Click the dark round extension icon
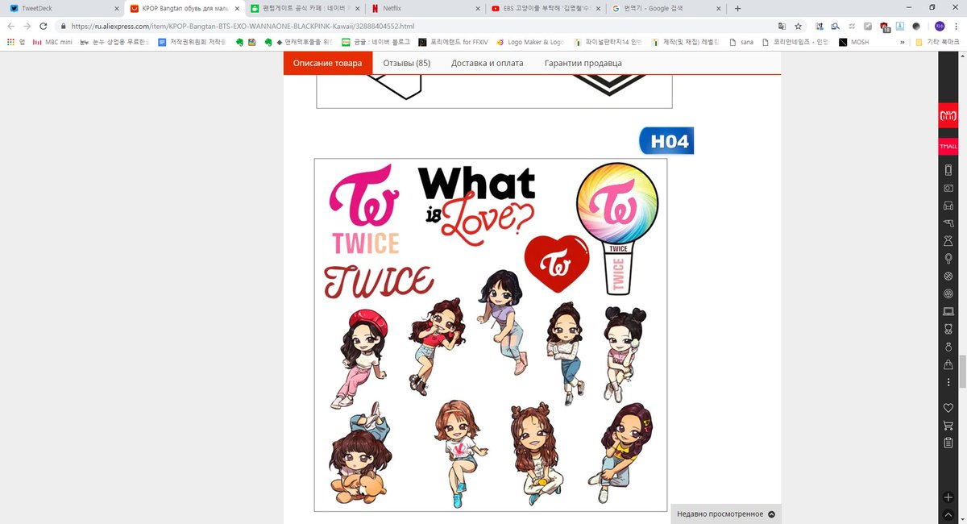 (x=916, y=26)
